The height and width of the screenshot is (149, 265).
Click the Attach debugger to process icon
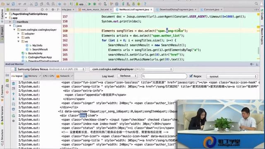(x=105, y=4)
